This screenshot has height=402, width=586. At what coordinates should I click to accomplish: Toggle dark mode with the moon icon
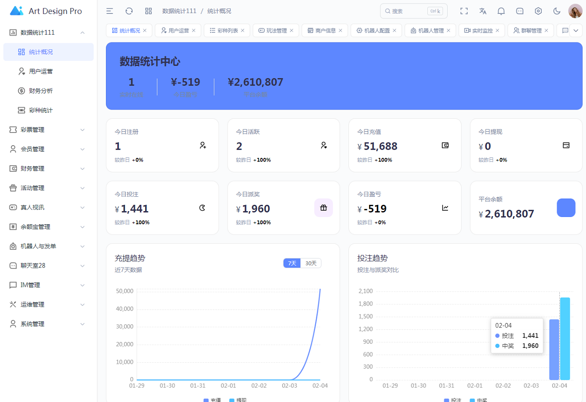(x=557, y=11)
